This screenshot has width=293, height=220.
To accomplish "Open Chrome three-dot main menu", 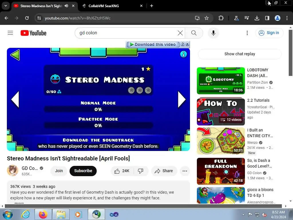I will point(287,18).
